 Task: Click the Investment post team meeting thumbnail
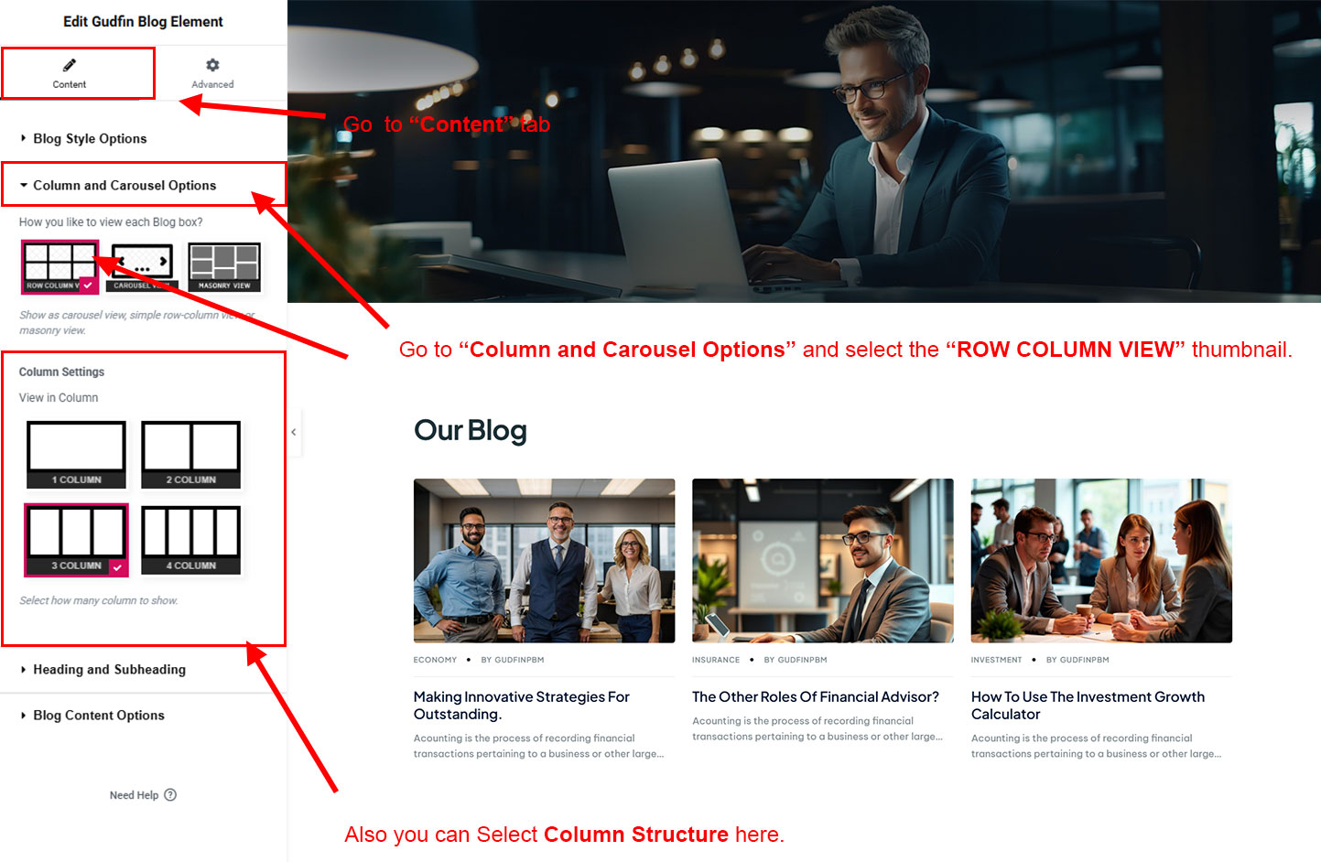(1100, 560)
